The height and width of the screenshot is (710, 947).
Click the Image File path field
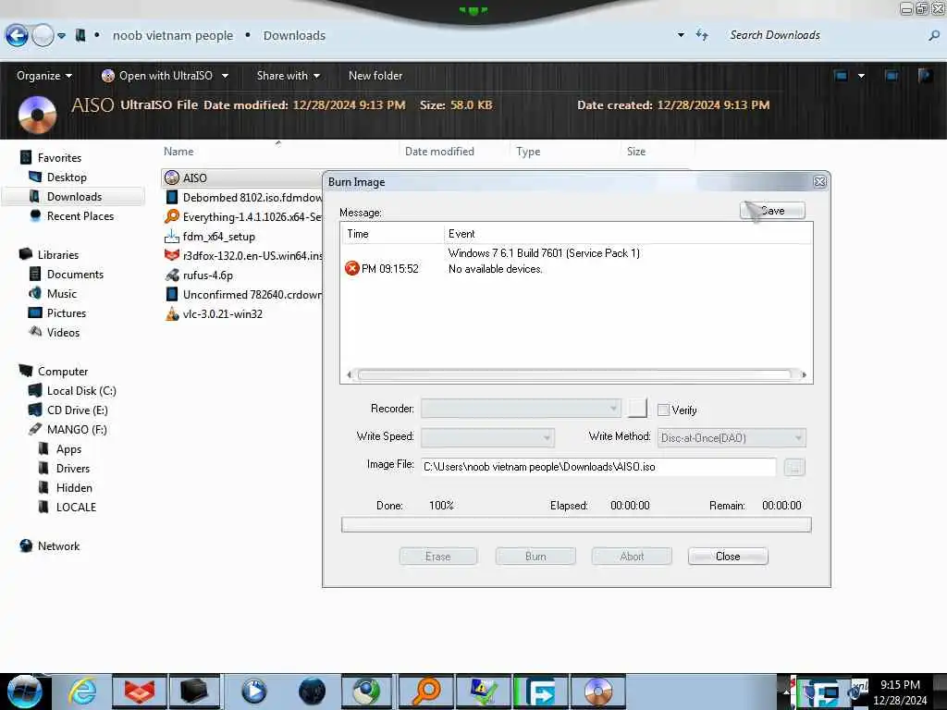coord(598,467)
